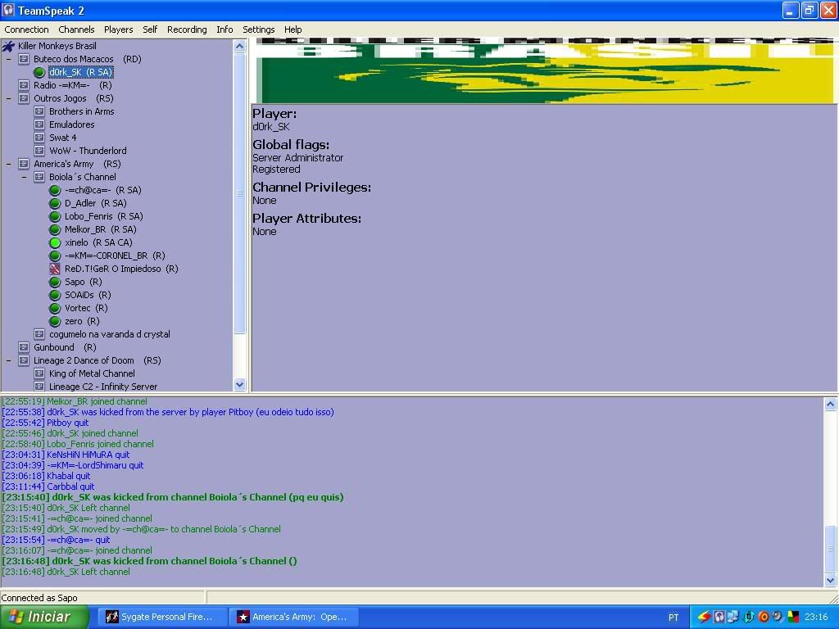Click the Outros Jogos channel icon
This screenshot has width=839, height=629.
24,98
